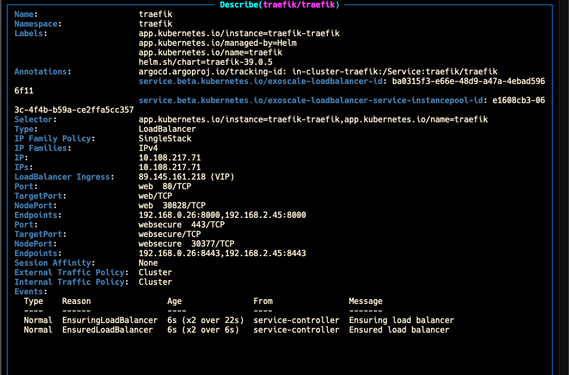Select the wrapped value 3c-4f4b-b59a-ce2ffa5cc357

[x=74, y=110]
